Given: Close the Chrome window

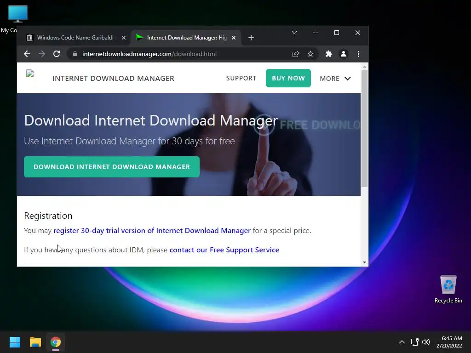Looking at the screenshot, I should (x=358, y=33).
